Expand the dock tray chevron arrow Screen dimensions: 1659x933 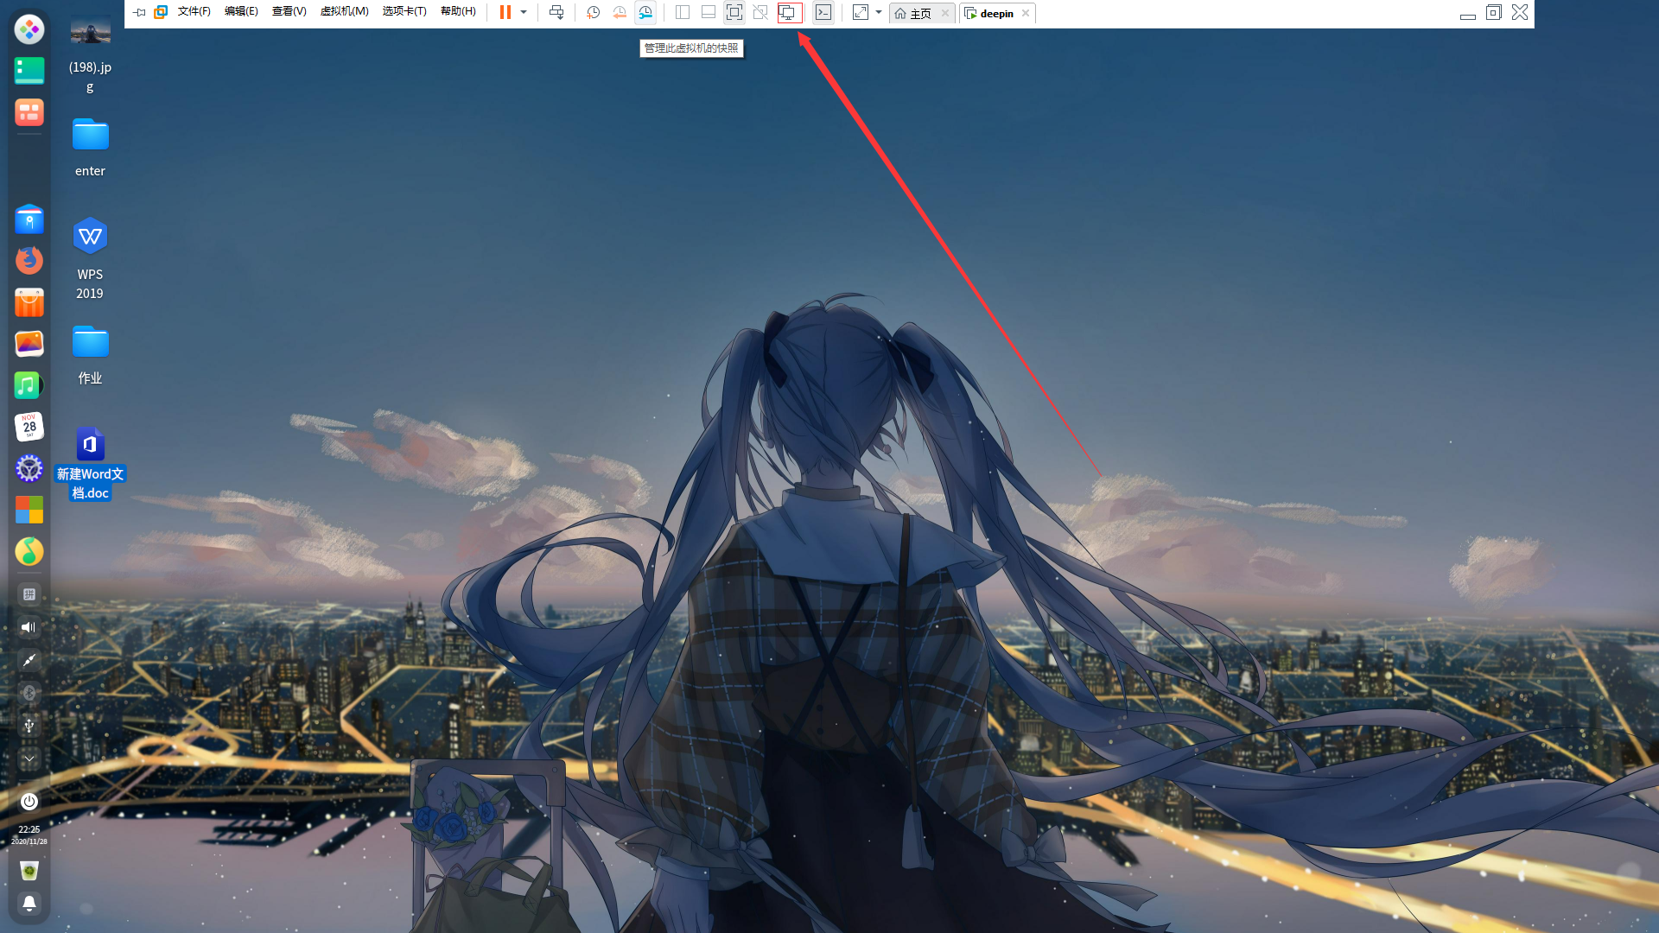29,758
